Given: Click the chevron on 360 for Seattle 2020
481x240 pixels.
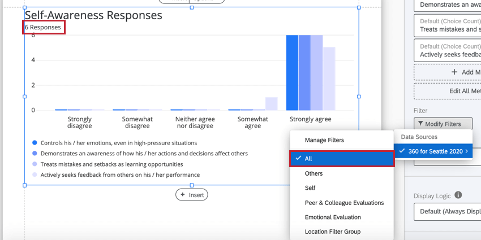Looking at the screenshot, I should [x=467, y=151].
